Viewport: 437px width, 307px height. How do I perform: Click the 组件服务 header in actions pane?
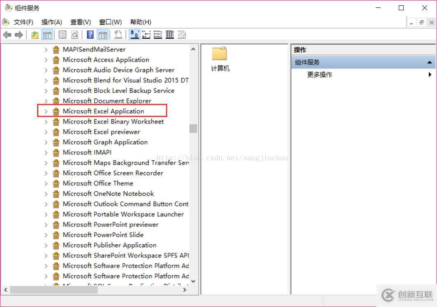click(x=363, y=62)
